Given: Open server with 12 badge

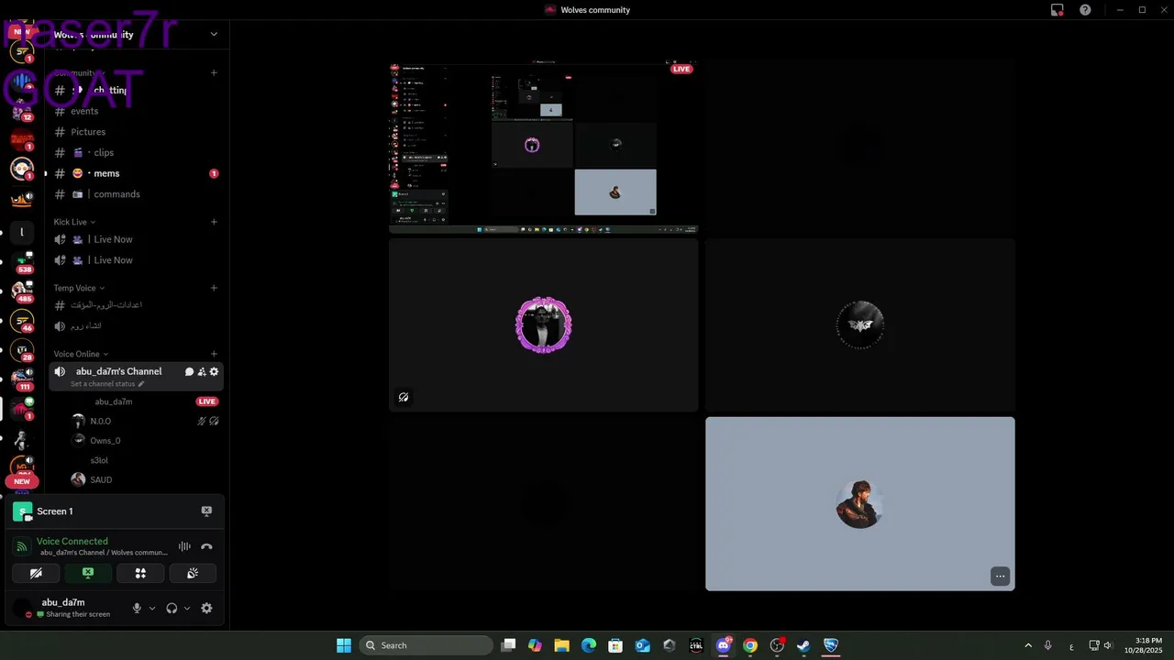Looking at the screenshot, I should 22,111.
